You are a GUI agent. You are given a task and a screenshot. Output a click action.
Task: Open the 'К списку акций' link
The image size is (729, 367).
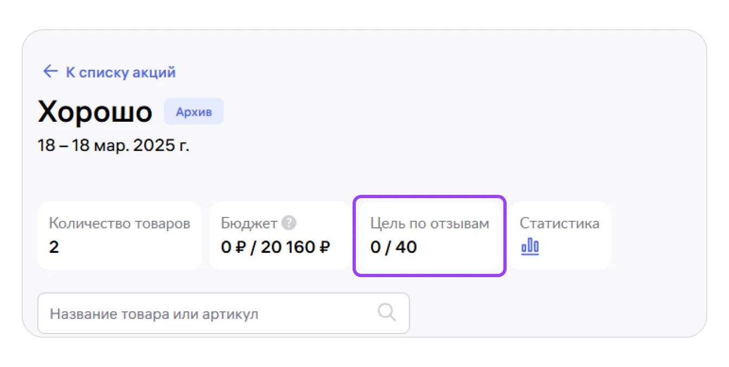[120, 72]
